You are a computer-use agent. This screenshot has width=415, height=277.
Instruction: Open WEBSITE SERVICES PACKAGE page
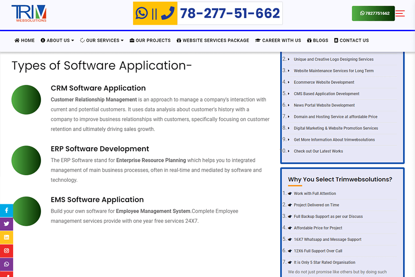click(x=213, y=40)
